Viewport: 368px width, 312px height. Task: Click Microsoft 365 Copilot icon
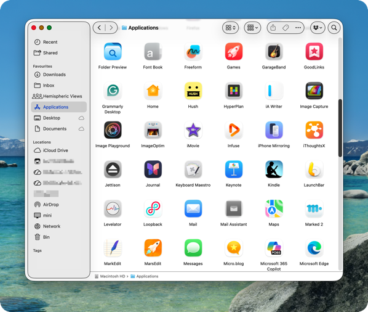point(274,248)
